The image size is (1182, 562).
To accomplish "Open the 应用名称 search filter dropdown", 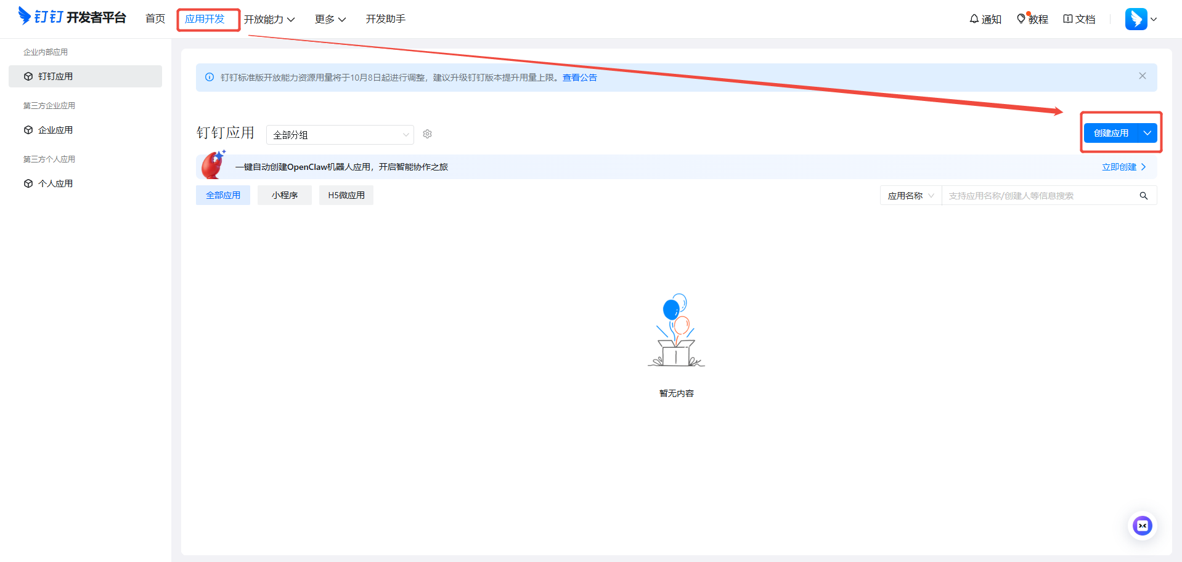I will click(x=911, y=196).
